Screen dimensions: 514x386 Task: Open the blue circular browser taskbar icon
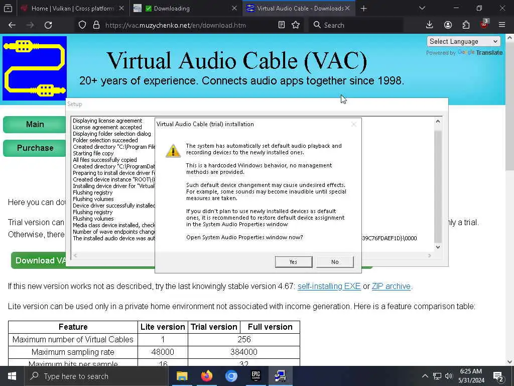pos(231,376)
